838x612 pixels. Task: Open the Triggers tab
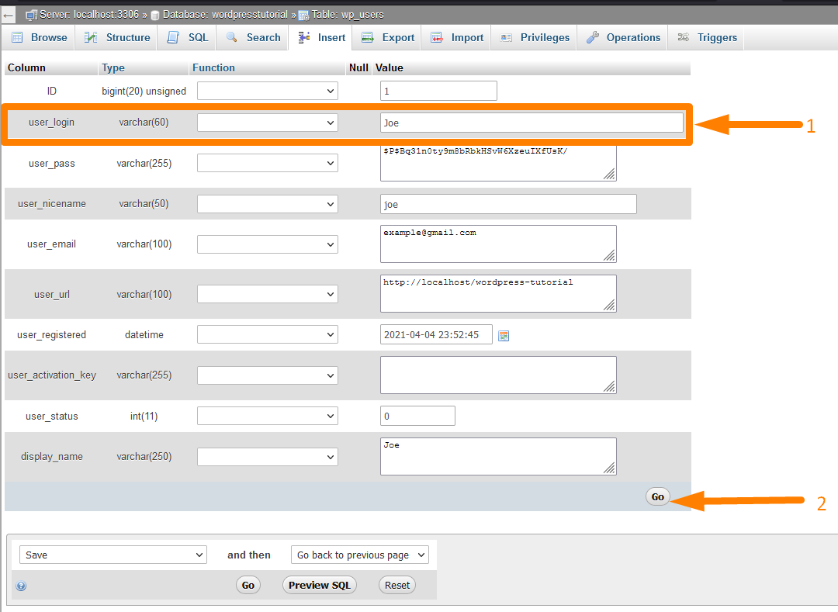click(x=707, y=37)
